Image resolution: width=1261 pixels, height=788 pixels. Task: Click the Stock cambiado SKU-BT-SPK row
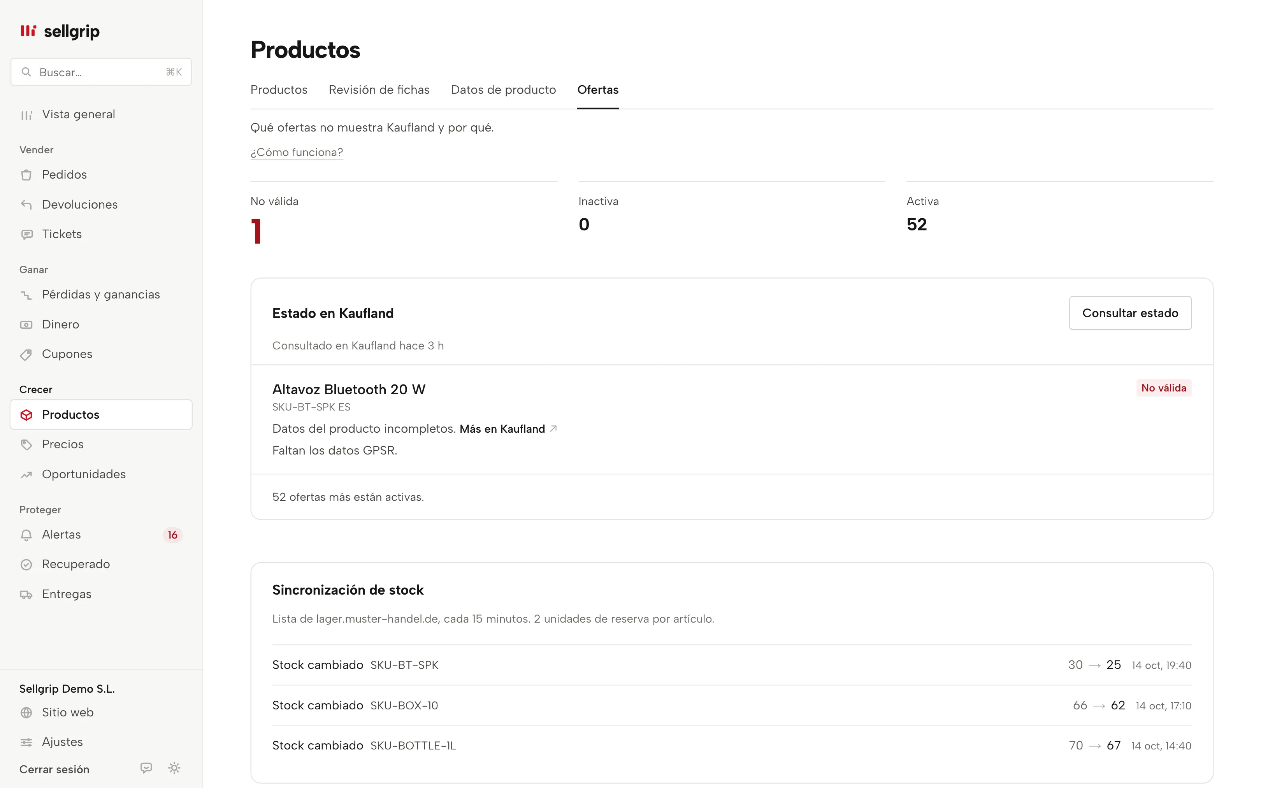(732, 665)
